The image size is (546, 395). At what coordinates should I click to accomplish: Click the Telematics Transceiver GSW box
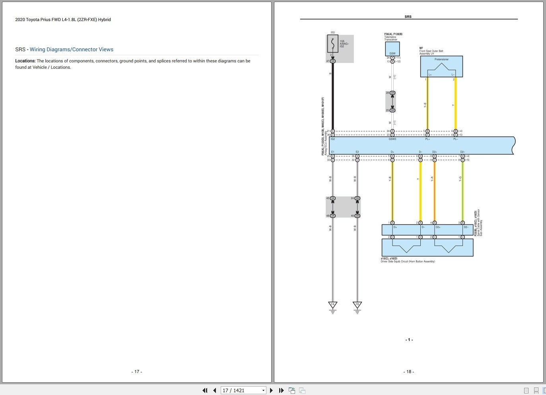coord(392,49)
